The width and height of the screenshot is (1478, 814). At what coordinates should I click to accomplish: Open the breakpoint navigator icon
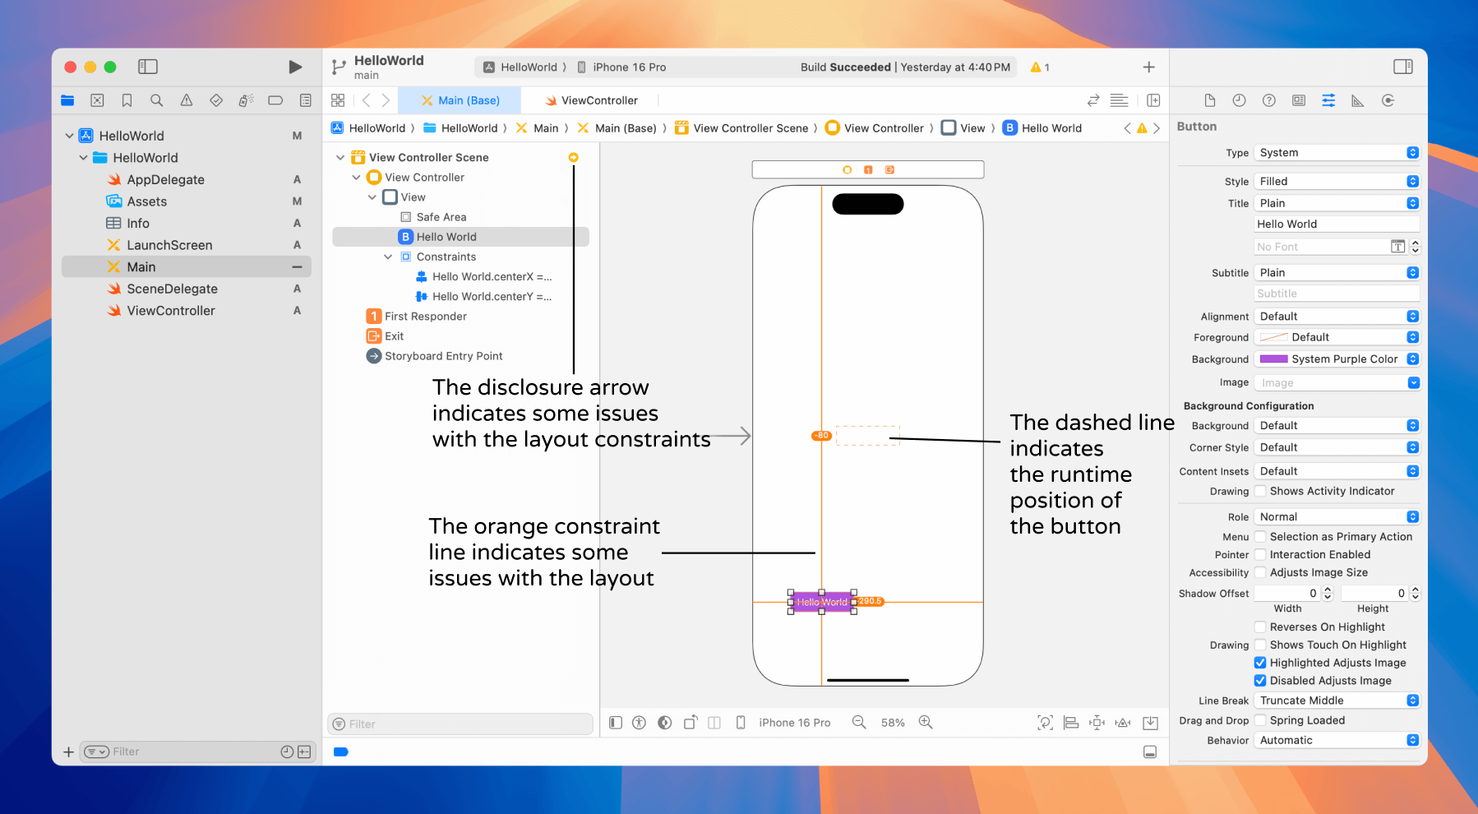tap(275, 100)
